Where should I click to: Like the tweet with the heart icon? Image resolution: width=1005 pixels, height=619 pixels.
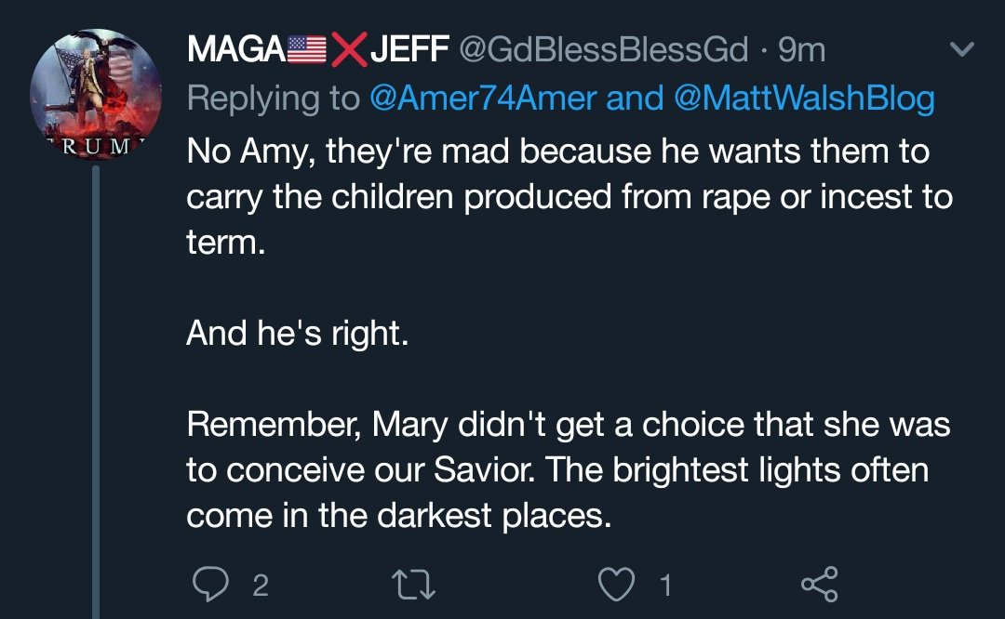[617, 585]
